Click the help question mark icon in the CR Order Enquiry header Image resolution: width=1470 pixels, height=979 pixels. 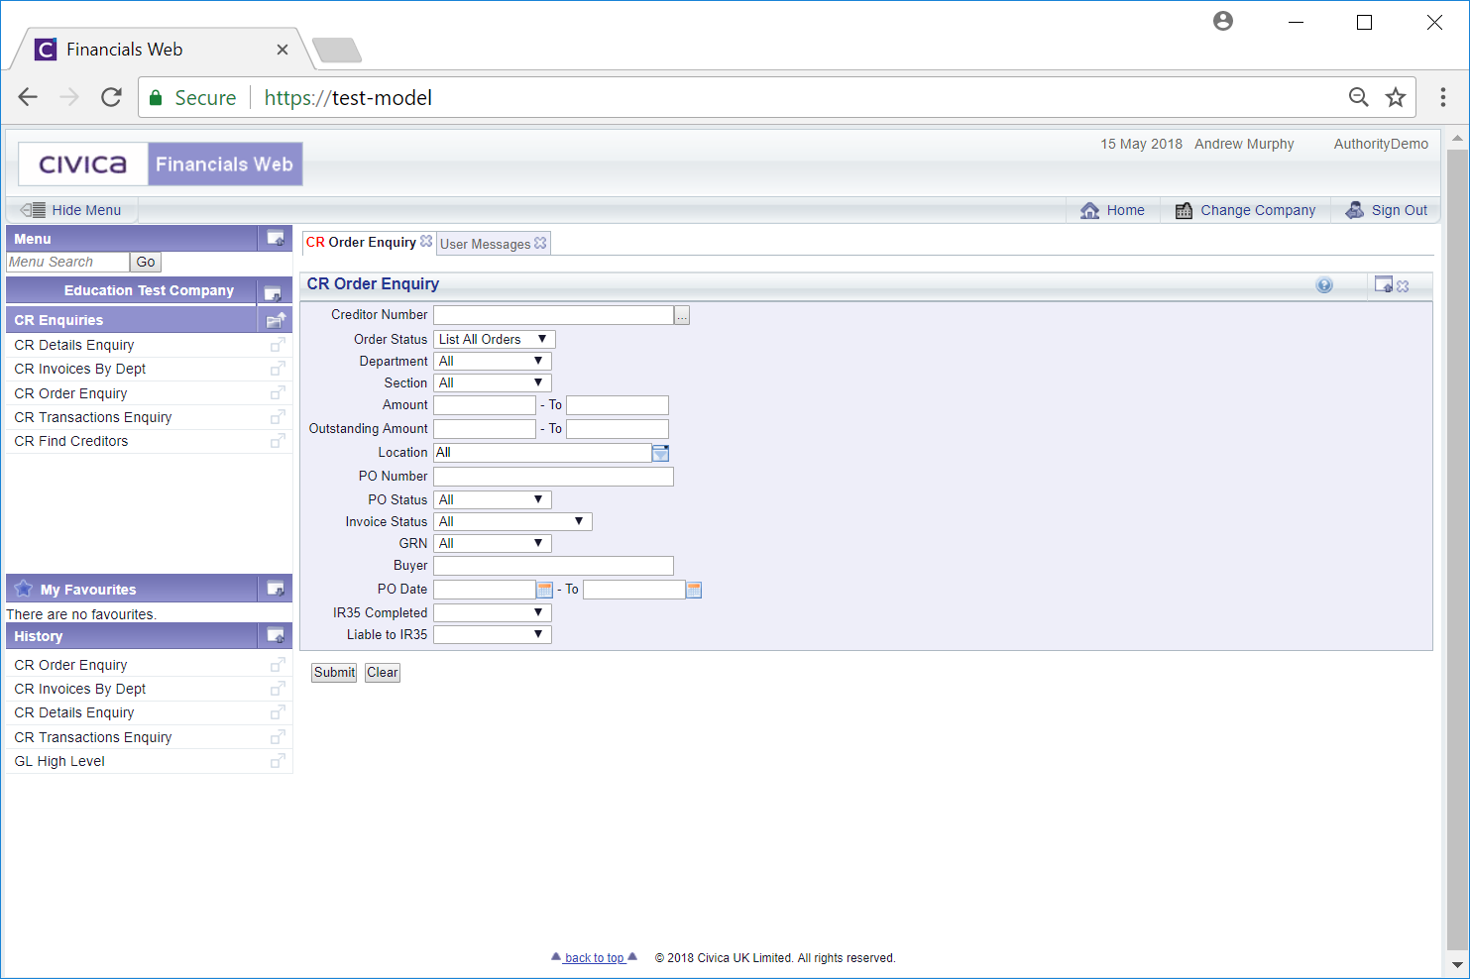click(1324, 285)
